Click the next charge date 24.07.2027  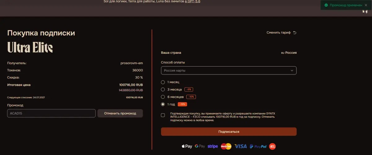(x=39, y=97)
